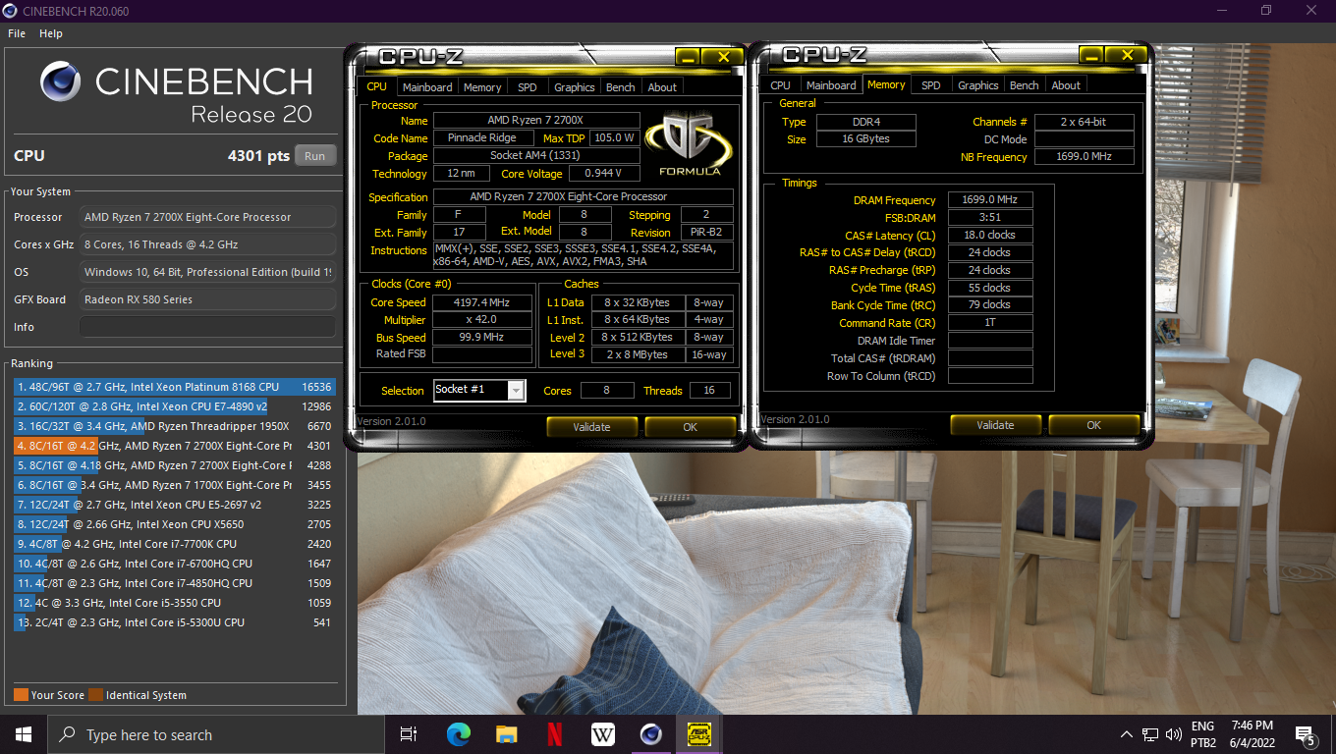The height and width of the screenshot is (754, 1336).
Task: Open Task View from the taskbar
Action: (x=409, y=734)
